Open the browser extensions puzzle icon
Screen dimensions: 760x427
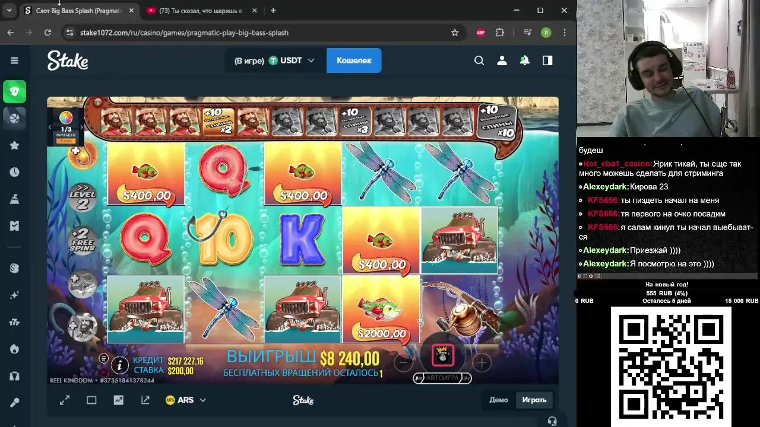coord(500,33)
